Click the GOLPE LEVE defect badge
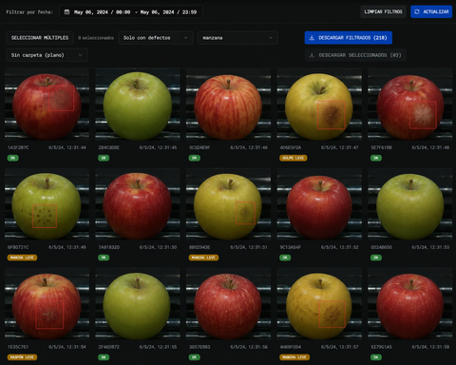Image resolution: width=456 pixels, height=365 pixels. point(294,158)
